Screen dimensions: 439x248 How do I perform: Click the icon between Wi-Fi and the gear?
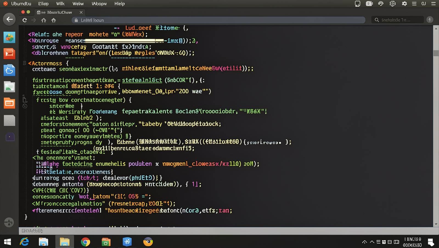click(x=393, y=4)
